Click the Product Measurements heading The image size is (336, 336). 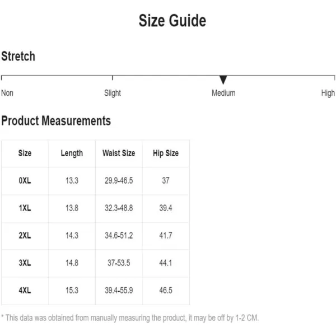click(x=56, y=120)
